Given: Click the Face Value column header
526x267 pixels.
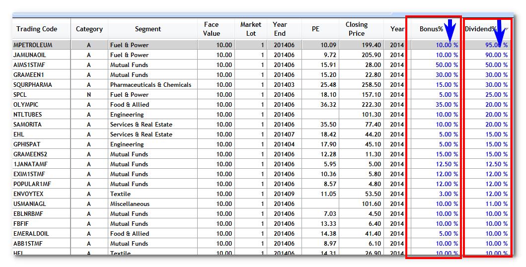Looking at the screenshot, I should tap(211, 29).
